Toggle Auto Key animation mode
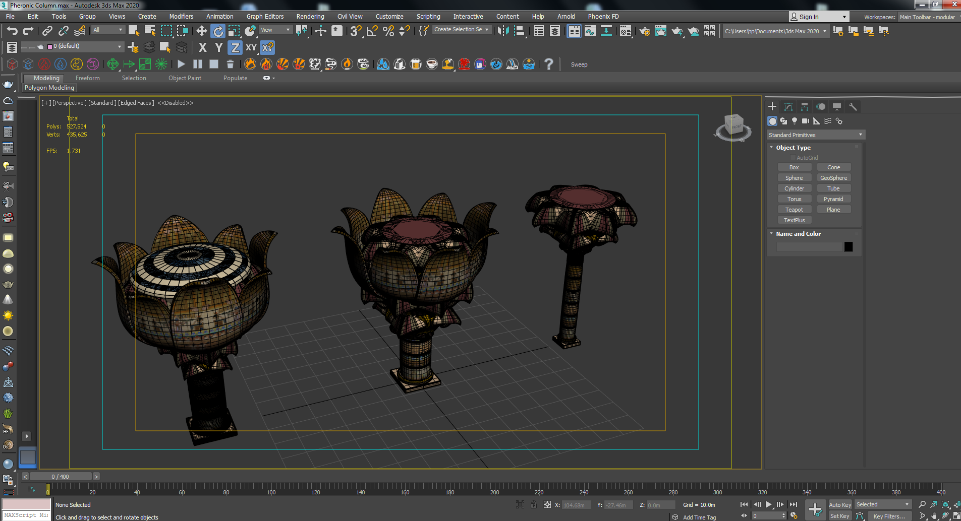Screen dimensions: 961x521 click(839, 504)
